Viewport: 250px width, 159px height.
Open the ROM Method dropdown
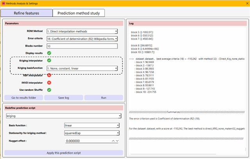[82, 31]
